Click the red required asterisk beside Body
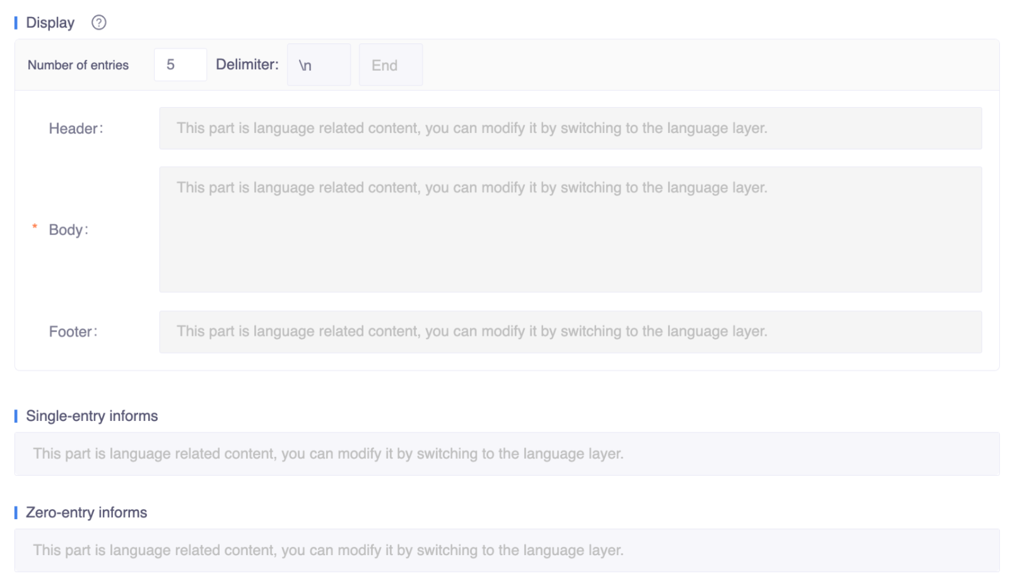The height and width of the screenshot is (586, 1015). tap(35, 227)
